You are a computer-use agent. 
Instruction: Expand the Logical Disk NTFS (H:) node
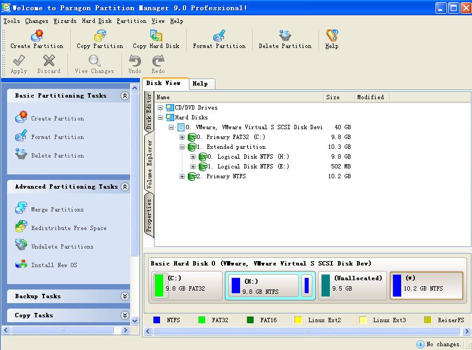pyautogui.click(x=193, y=157)
